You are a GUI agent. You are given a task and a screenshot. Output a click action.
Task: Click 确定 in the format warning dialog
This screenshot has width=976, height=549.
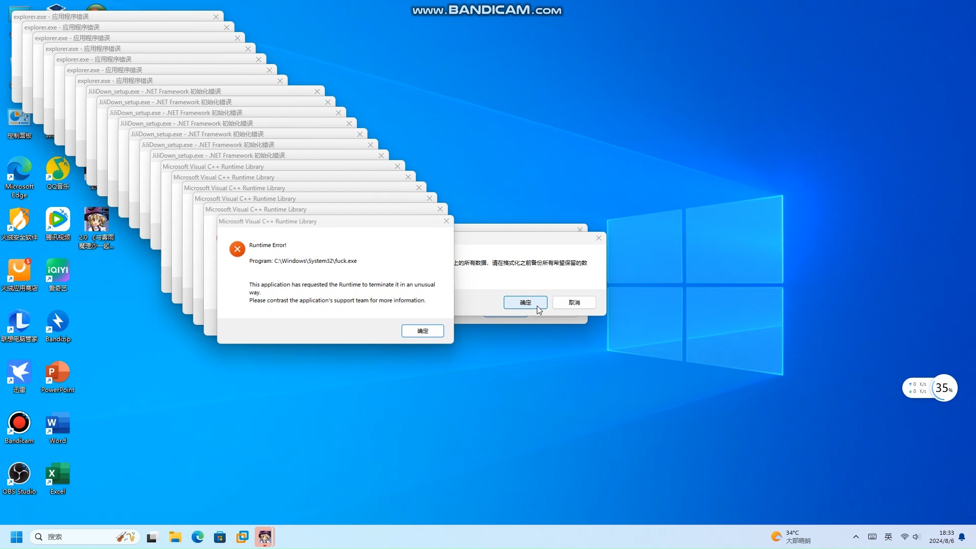point(526,302)
